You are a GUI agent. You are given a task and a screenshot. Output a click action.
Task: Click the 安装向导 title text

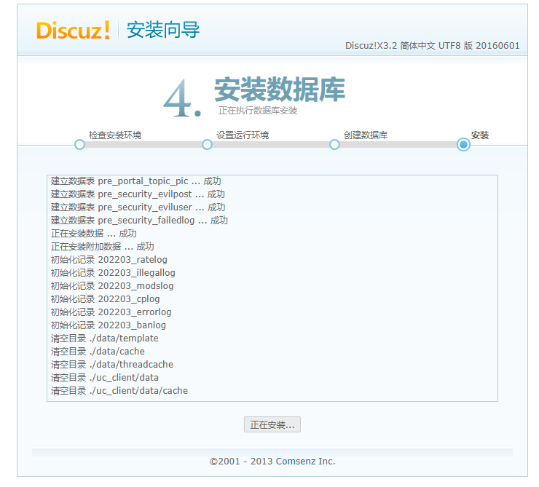tap(163, 30)
